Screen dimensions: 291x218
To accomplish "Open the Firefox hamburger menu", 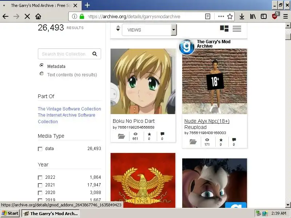I will (286, 16).
